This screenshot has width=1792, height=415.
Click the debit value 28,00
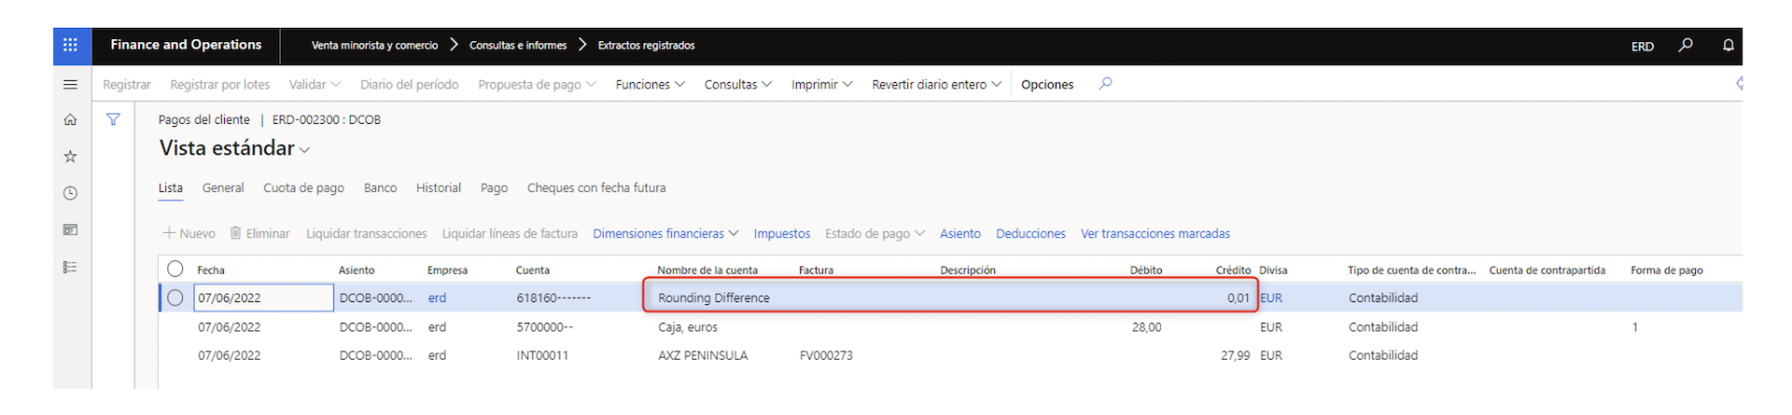tap(1146, 327)
